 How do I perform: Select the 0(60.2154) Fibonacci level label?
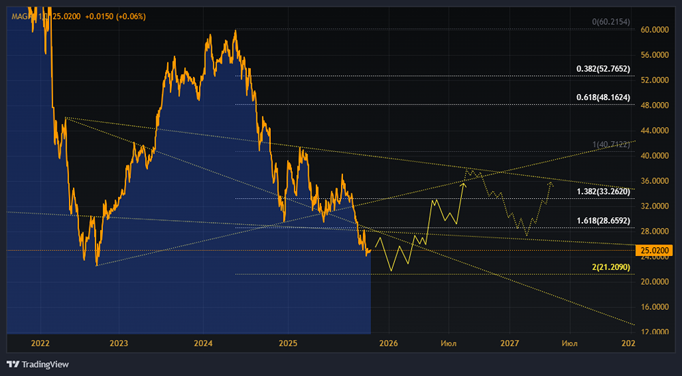pos(610,22)
